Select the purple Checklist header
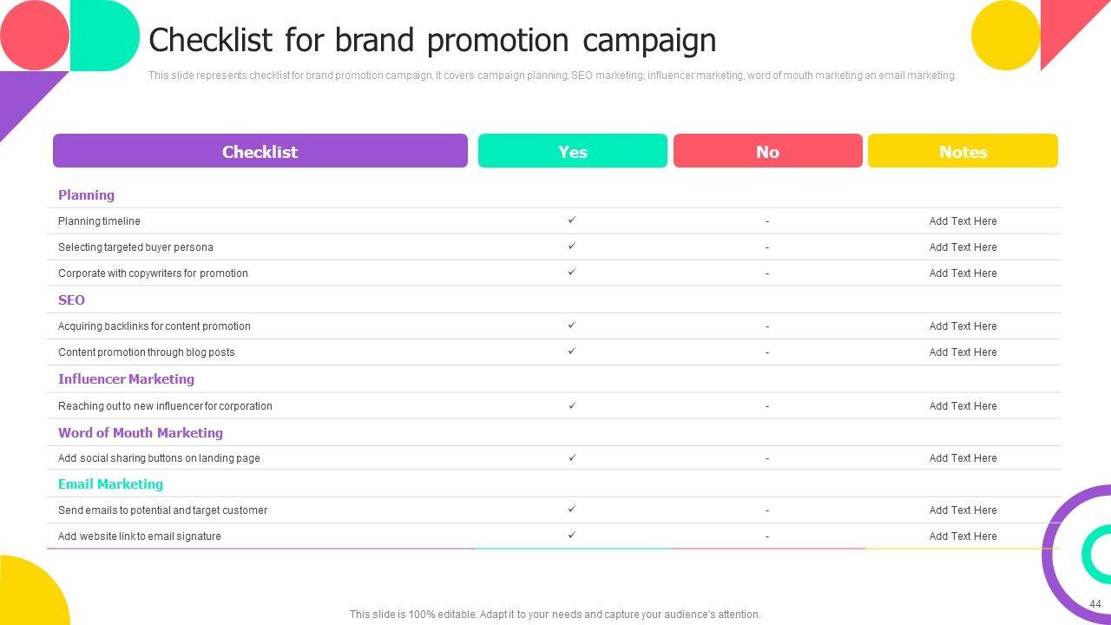The width and height of the screenshot is (1111, 625). point(260,151)
